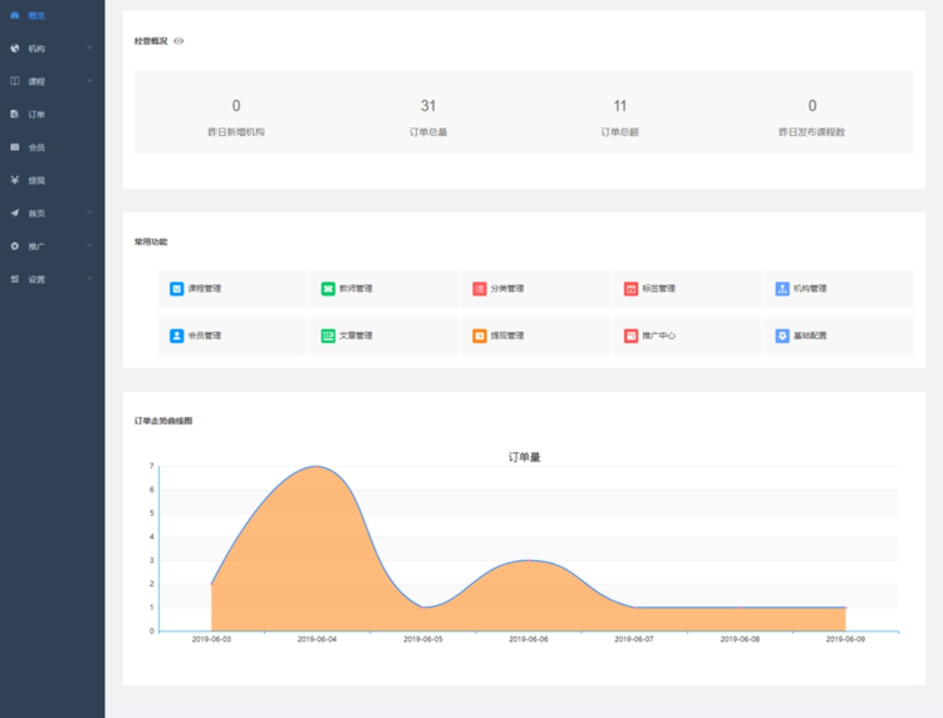Screen dimensions: 943x718
Task: Expand the 设置 sidebar menu chevron
Action: [89, 279]
